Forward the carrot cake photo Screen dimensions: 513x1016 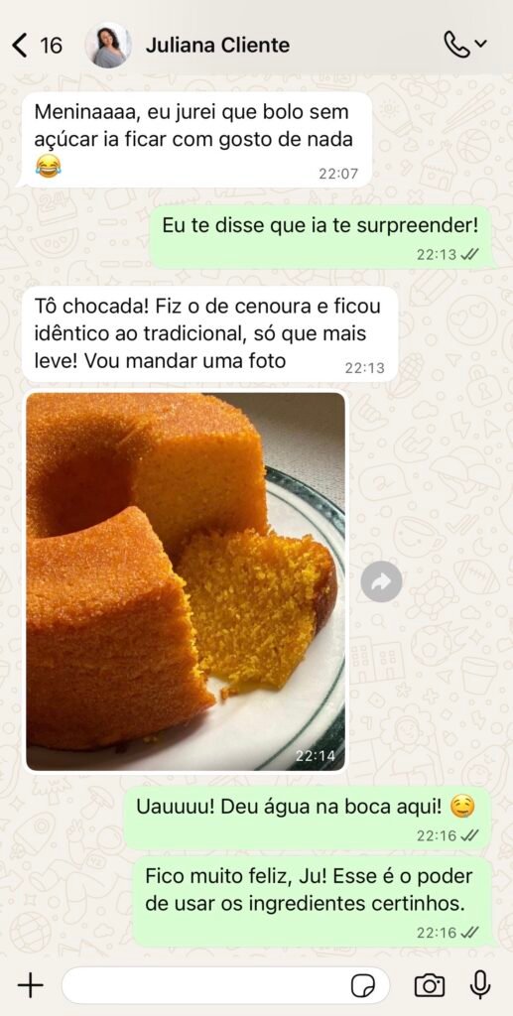tap(381, 581)
